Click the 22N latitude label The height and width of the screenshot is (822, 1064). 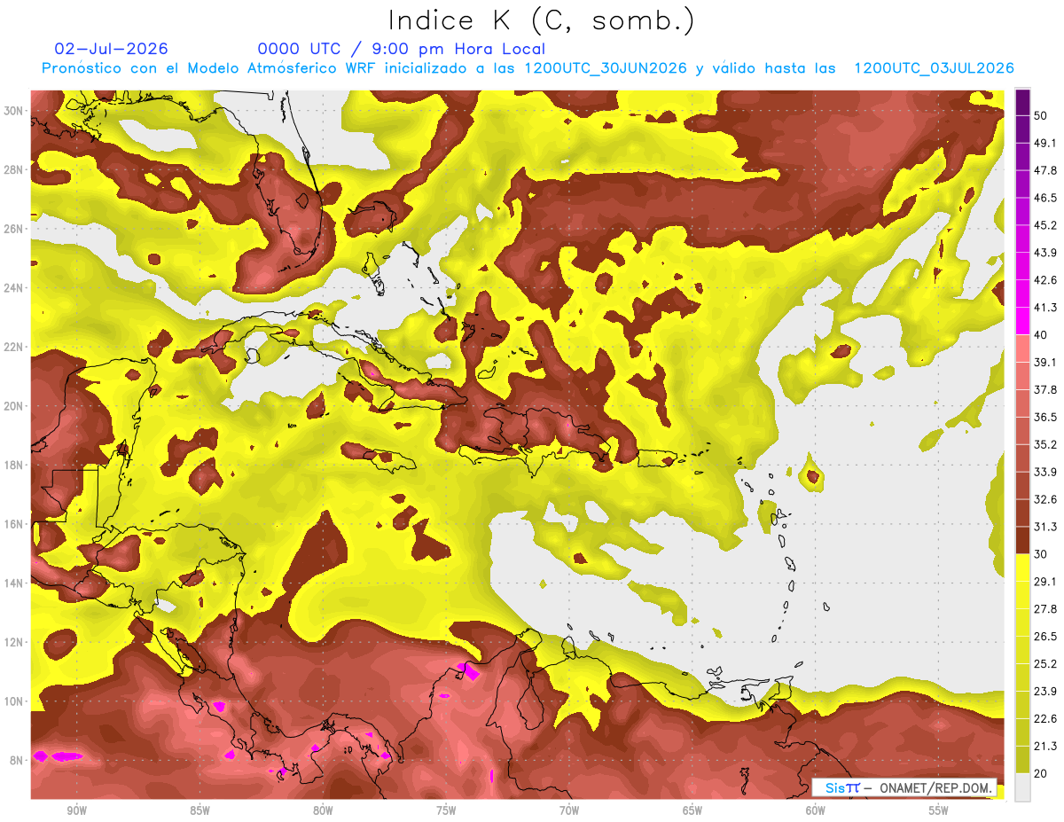click(x=13, y=347)
